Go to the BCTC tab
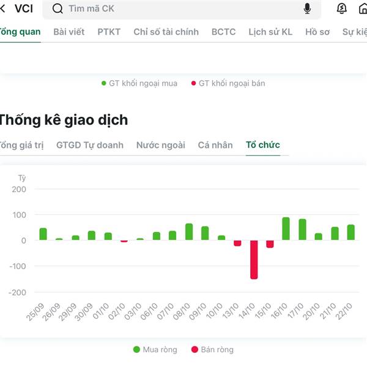 point(223,32)
